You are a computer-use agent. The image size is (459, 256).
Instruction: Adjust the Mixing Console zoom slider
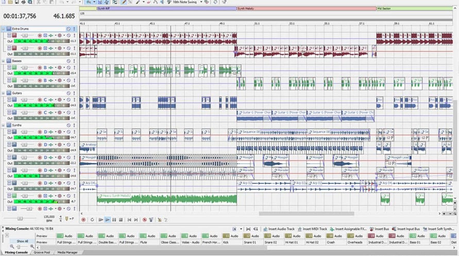pyautogui.click(x=19, y=247)
